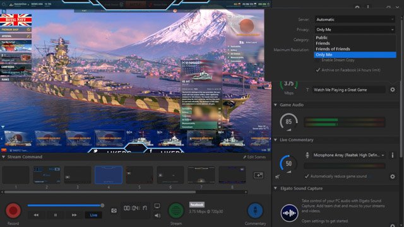Start streaming with the green Stream button
The width and height of the screenshot is (404, 227).
176,210
